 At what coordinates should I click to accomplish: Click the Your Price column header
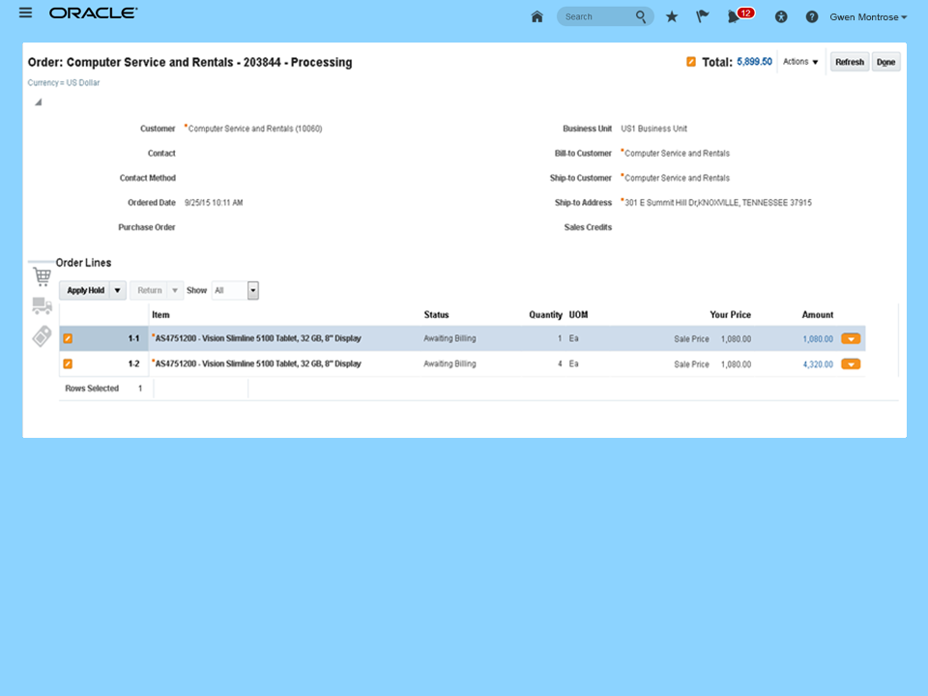click(731, 315)
